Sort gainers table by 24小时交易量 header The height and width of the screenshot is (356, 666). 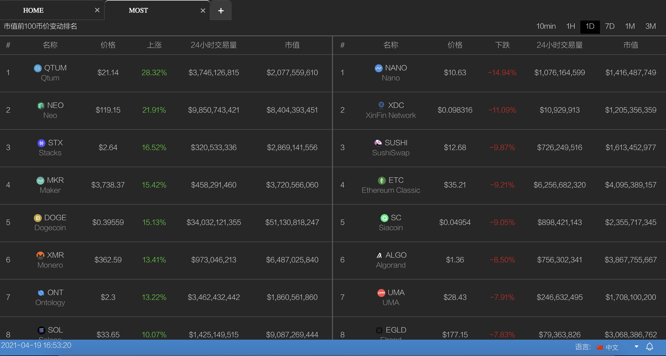coord(214,45)
